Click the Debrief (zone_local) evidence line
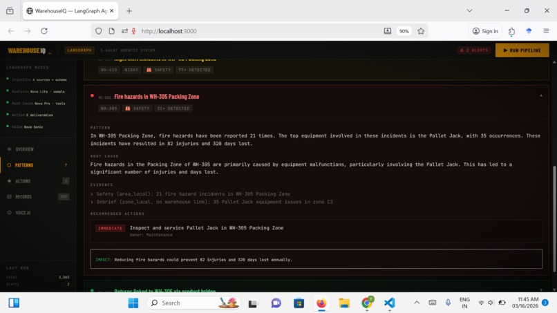The height and width of the screenshot is (313, 557). (214, 202)
